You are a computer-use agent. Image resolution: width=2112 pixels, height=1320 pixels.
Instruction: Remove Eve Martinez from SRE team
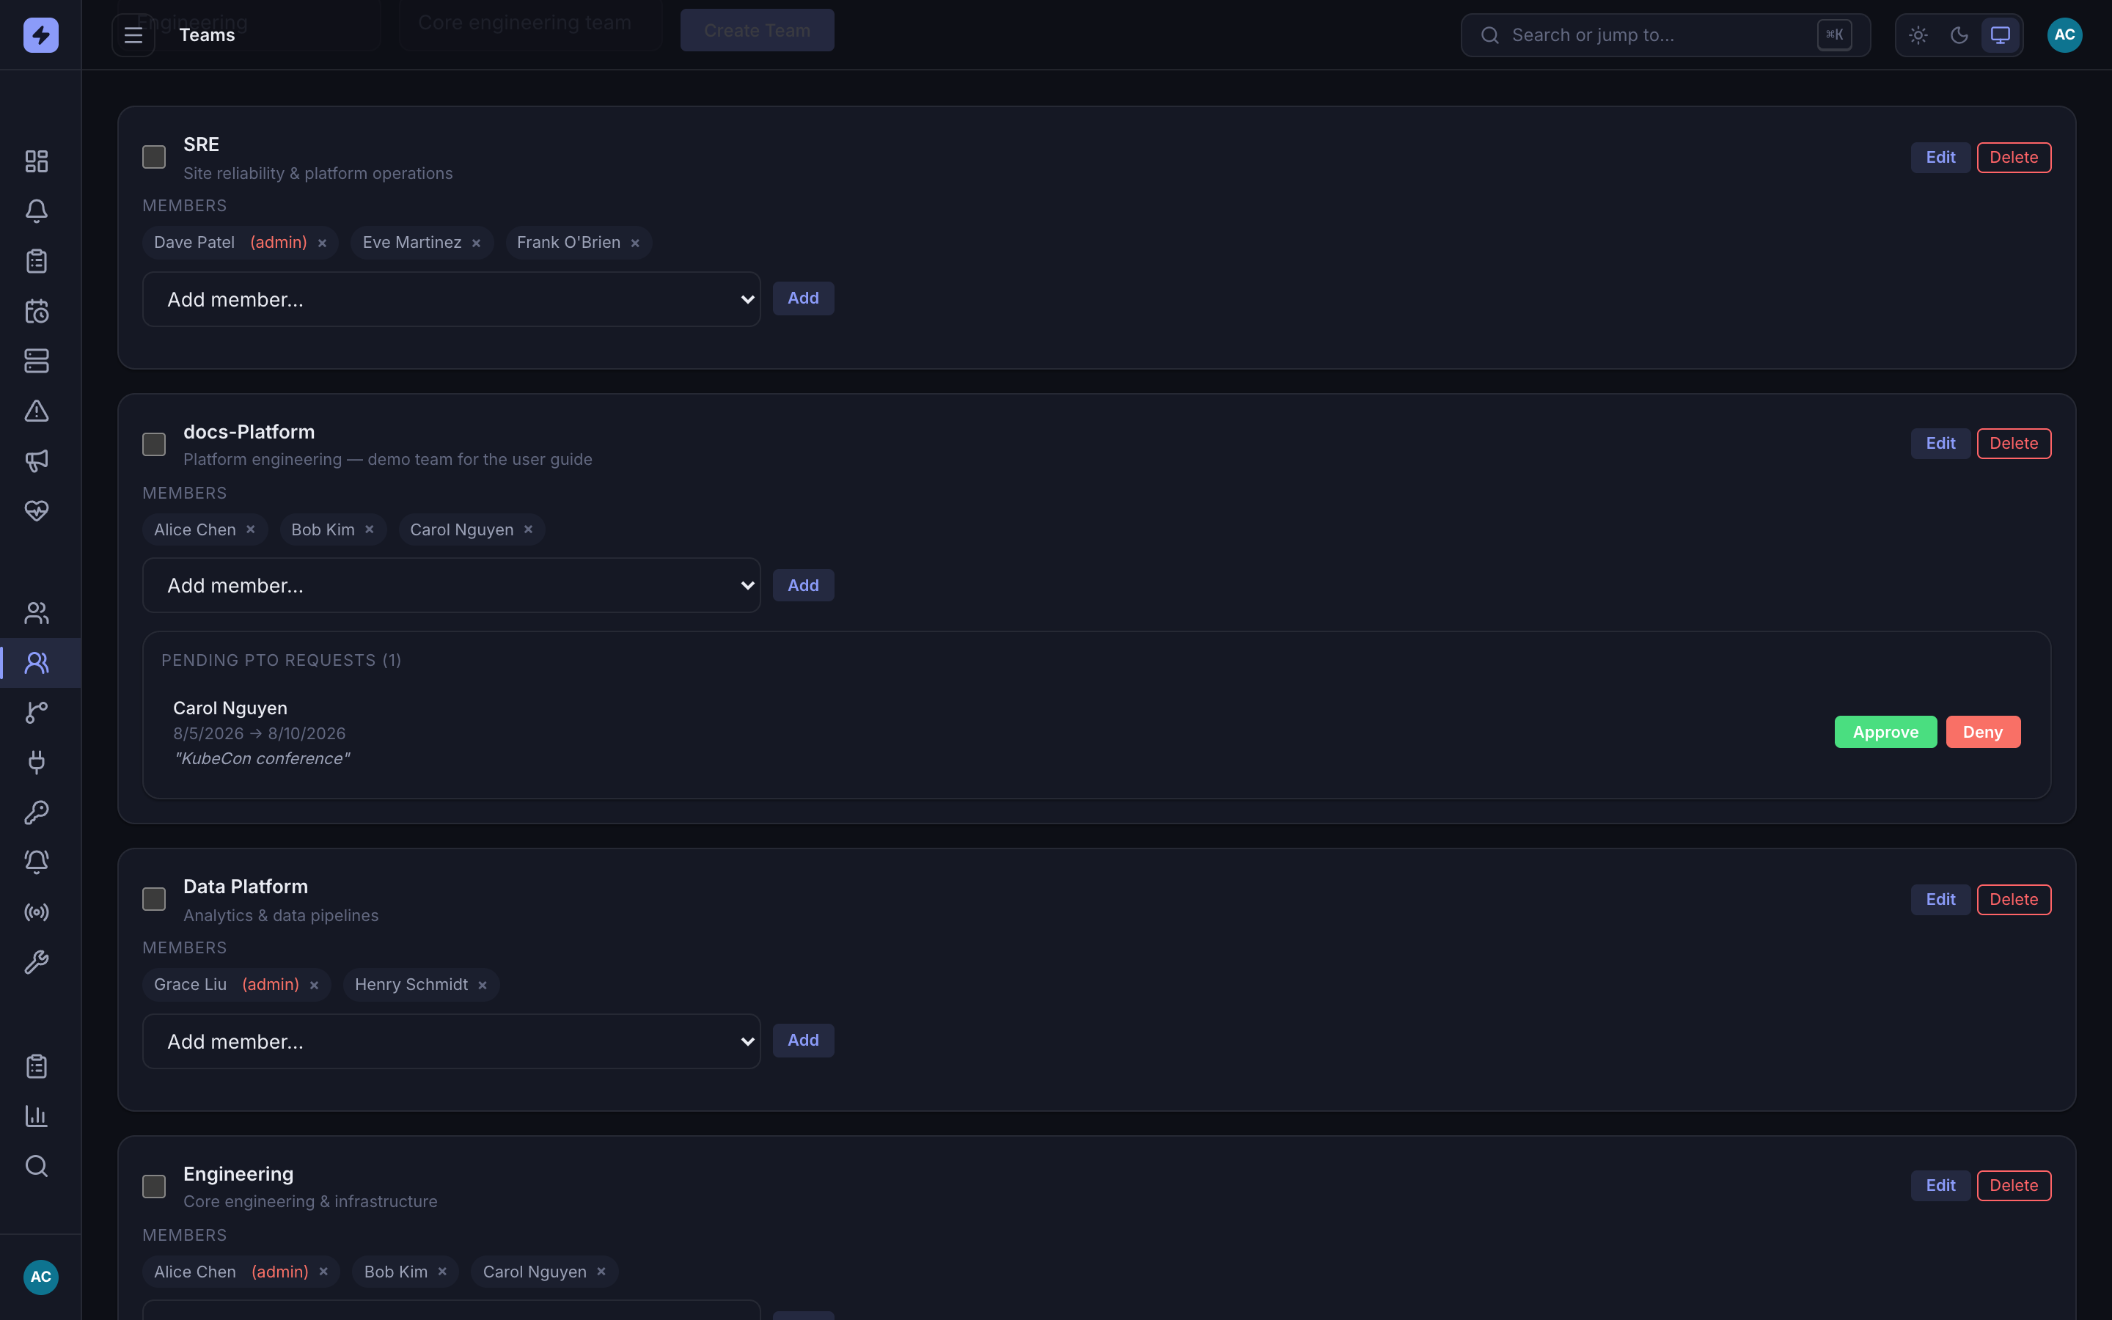(477, 243)
